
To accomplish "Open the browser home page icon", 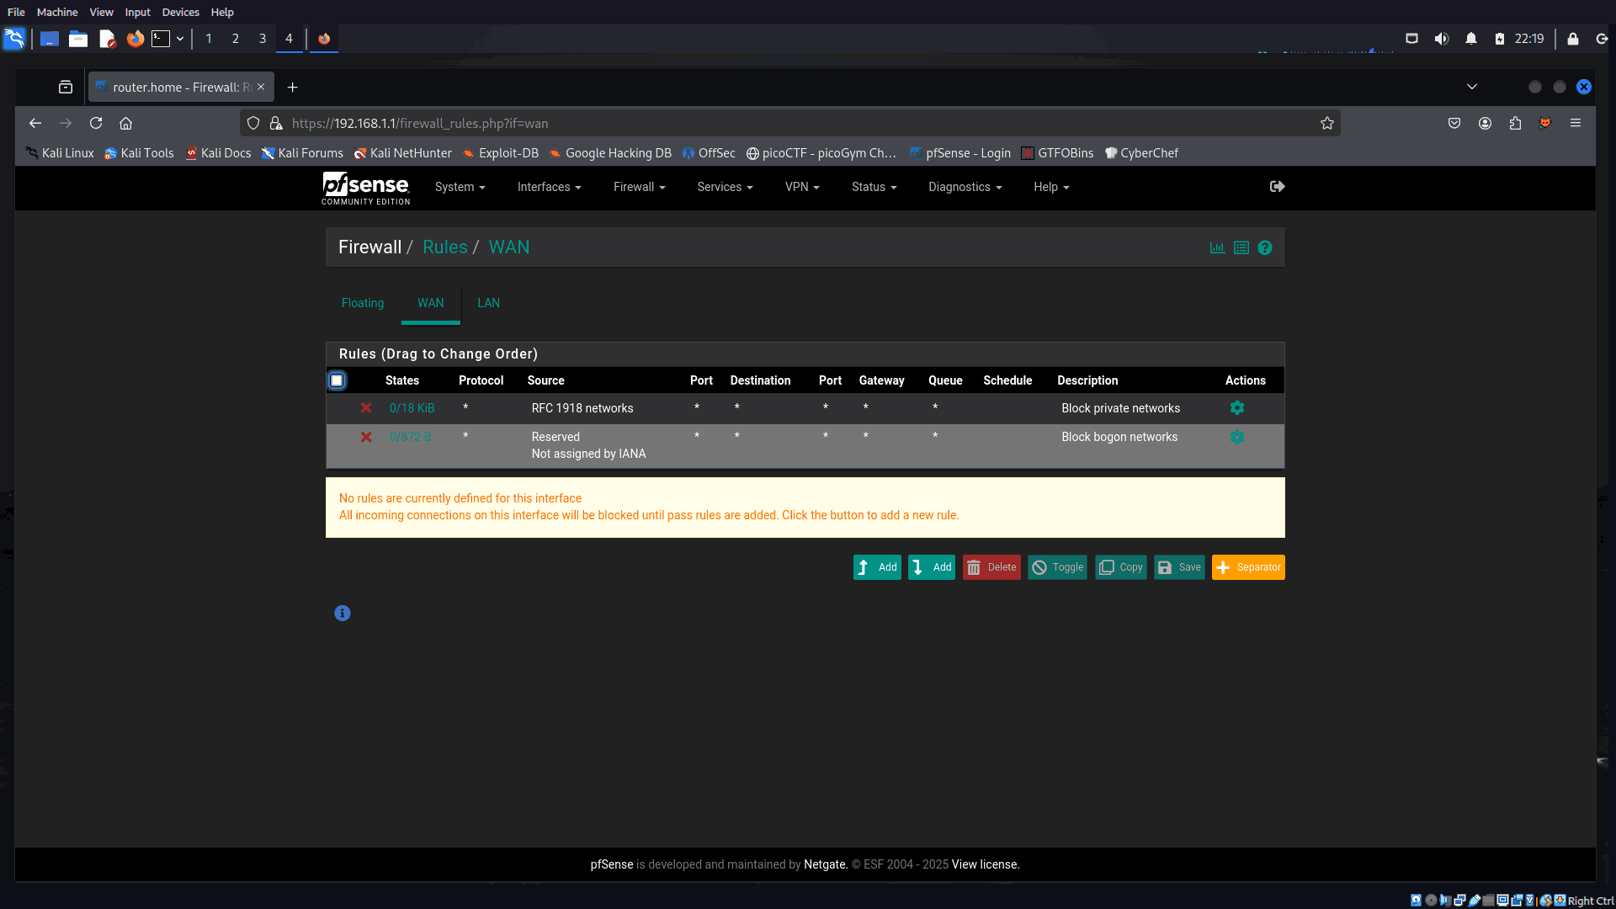I will [x=126, y=123].
